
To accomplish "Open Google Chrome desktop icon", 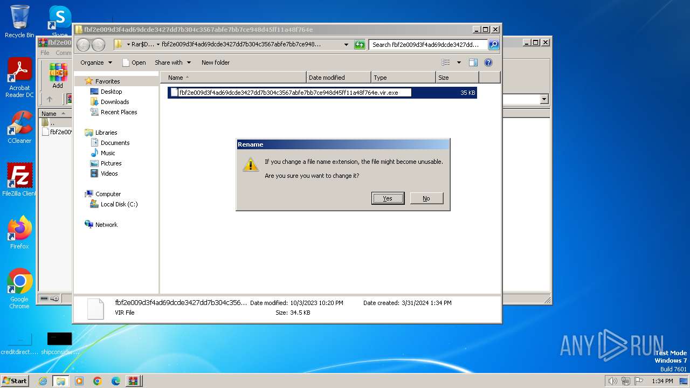I will click(19, 289).
